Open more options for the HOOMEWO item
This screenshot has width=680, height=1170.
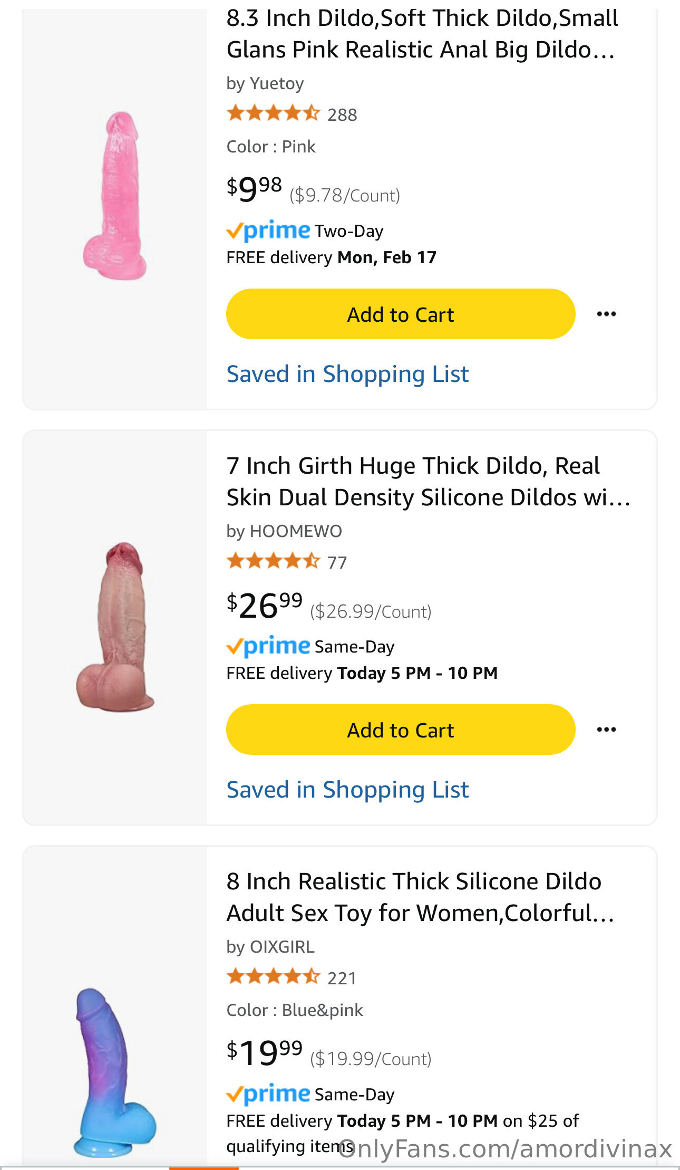coord(606,730)
